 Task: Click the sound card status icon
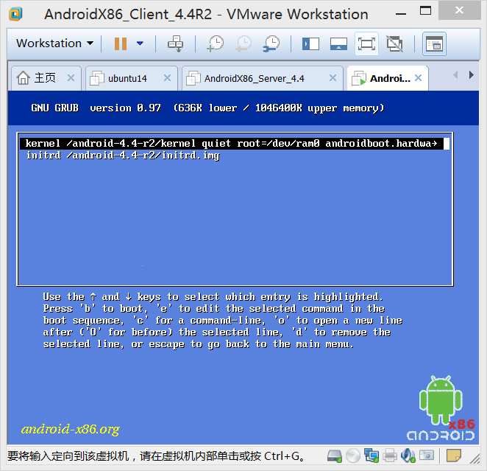point(408,456)
